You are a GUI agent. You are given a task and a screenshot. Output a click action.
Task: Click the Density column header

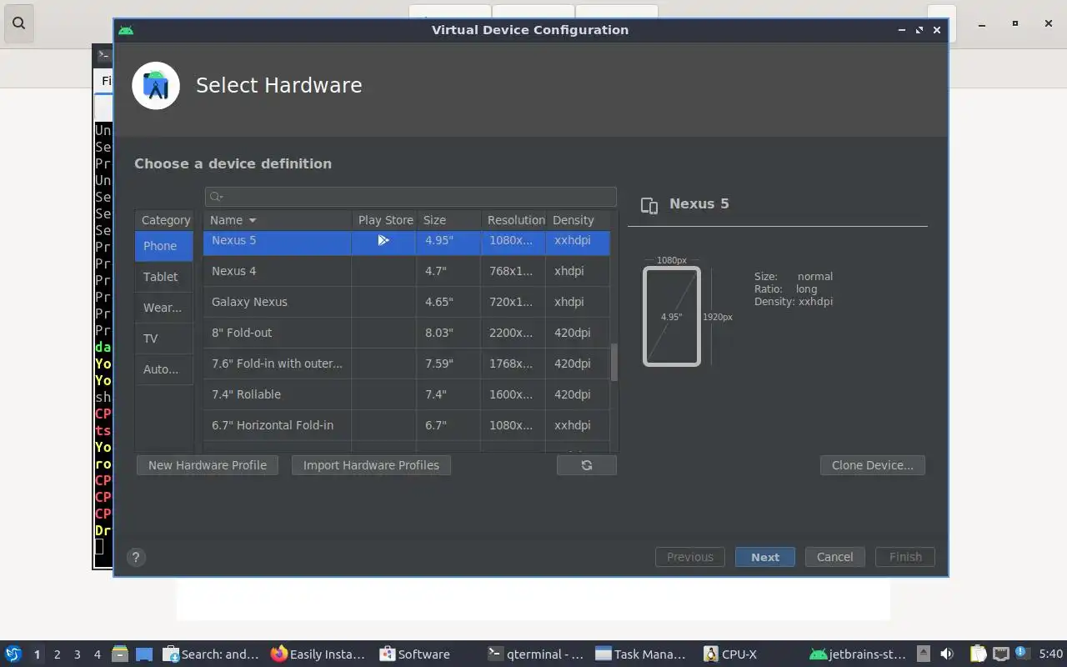[578, 220]
